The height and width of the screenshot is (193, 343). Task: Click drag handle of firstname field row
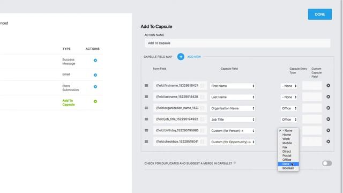[x=146, y=86]
